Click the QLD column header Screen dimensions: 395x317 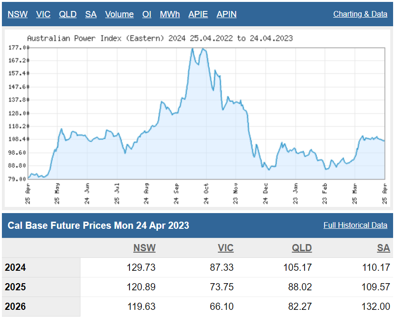tap(302, 248)
